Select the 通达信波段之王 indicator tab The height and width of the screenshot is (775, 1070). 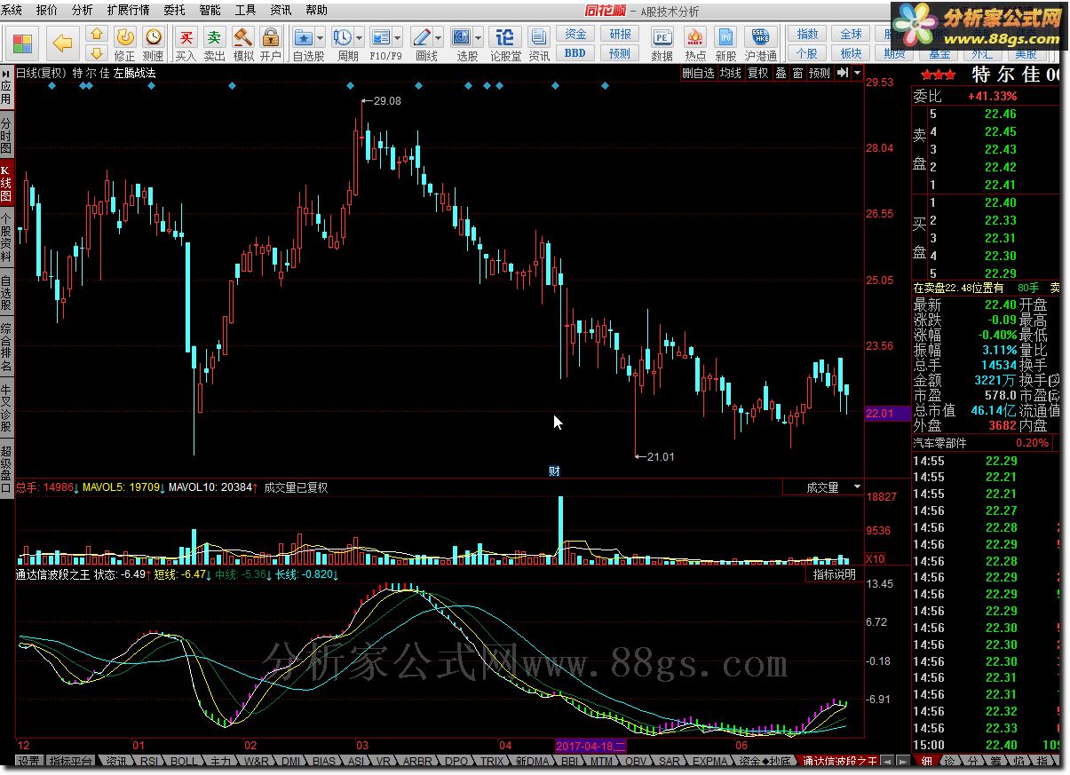coord(838,762)
